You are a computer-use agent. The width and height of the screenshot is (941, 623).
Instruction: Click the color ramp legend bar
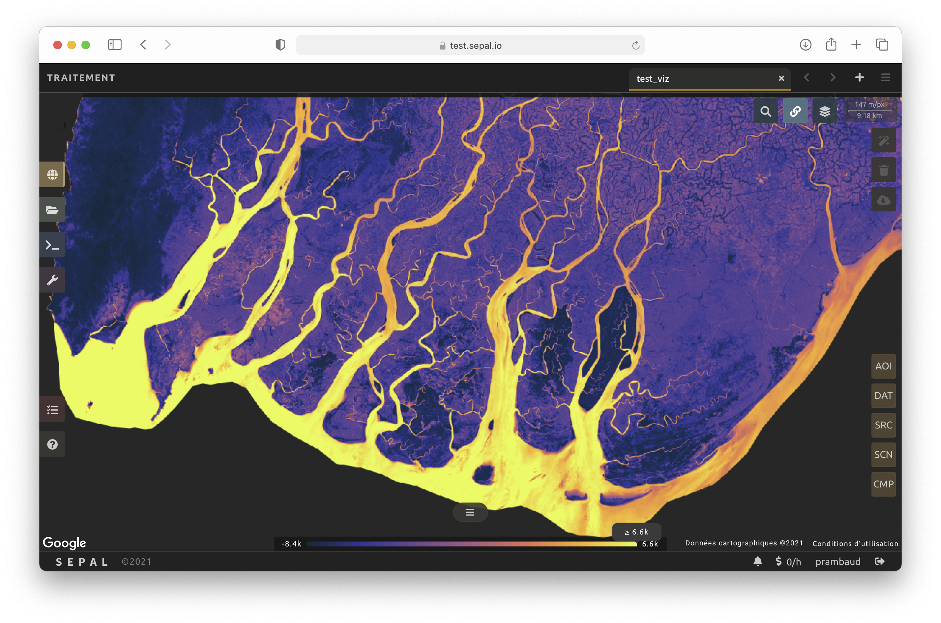472,544
